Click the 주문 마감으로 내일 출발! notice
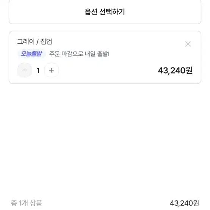 tap(79, 54)
